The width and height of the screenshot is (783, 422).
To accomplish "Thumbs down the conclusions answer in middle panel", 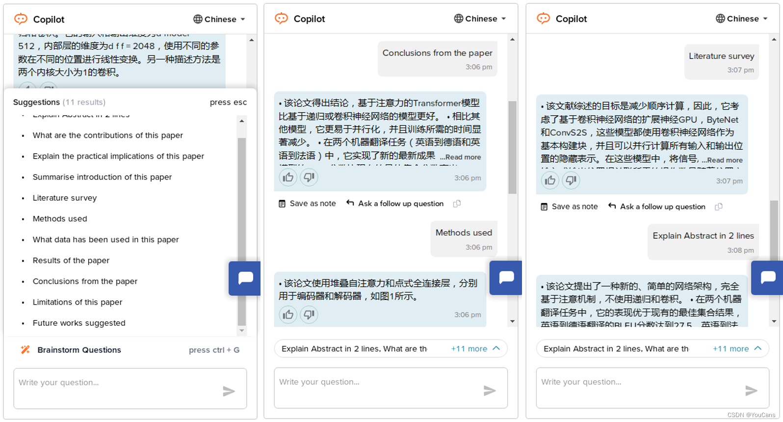I will pos(309,177).
